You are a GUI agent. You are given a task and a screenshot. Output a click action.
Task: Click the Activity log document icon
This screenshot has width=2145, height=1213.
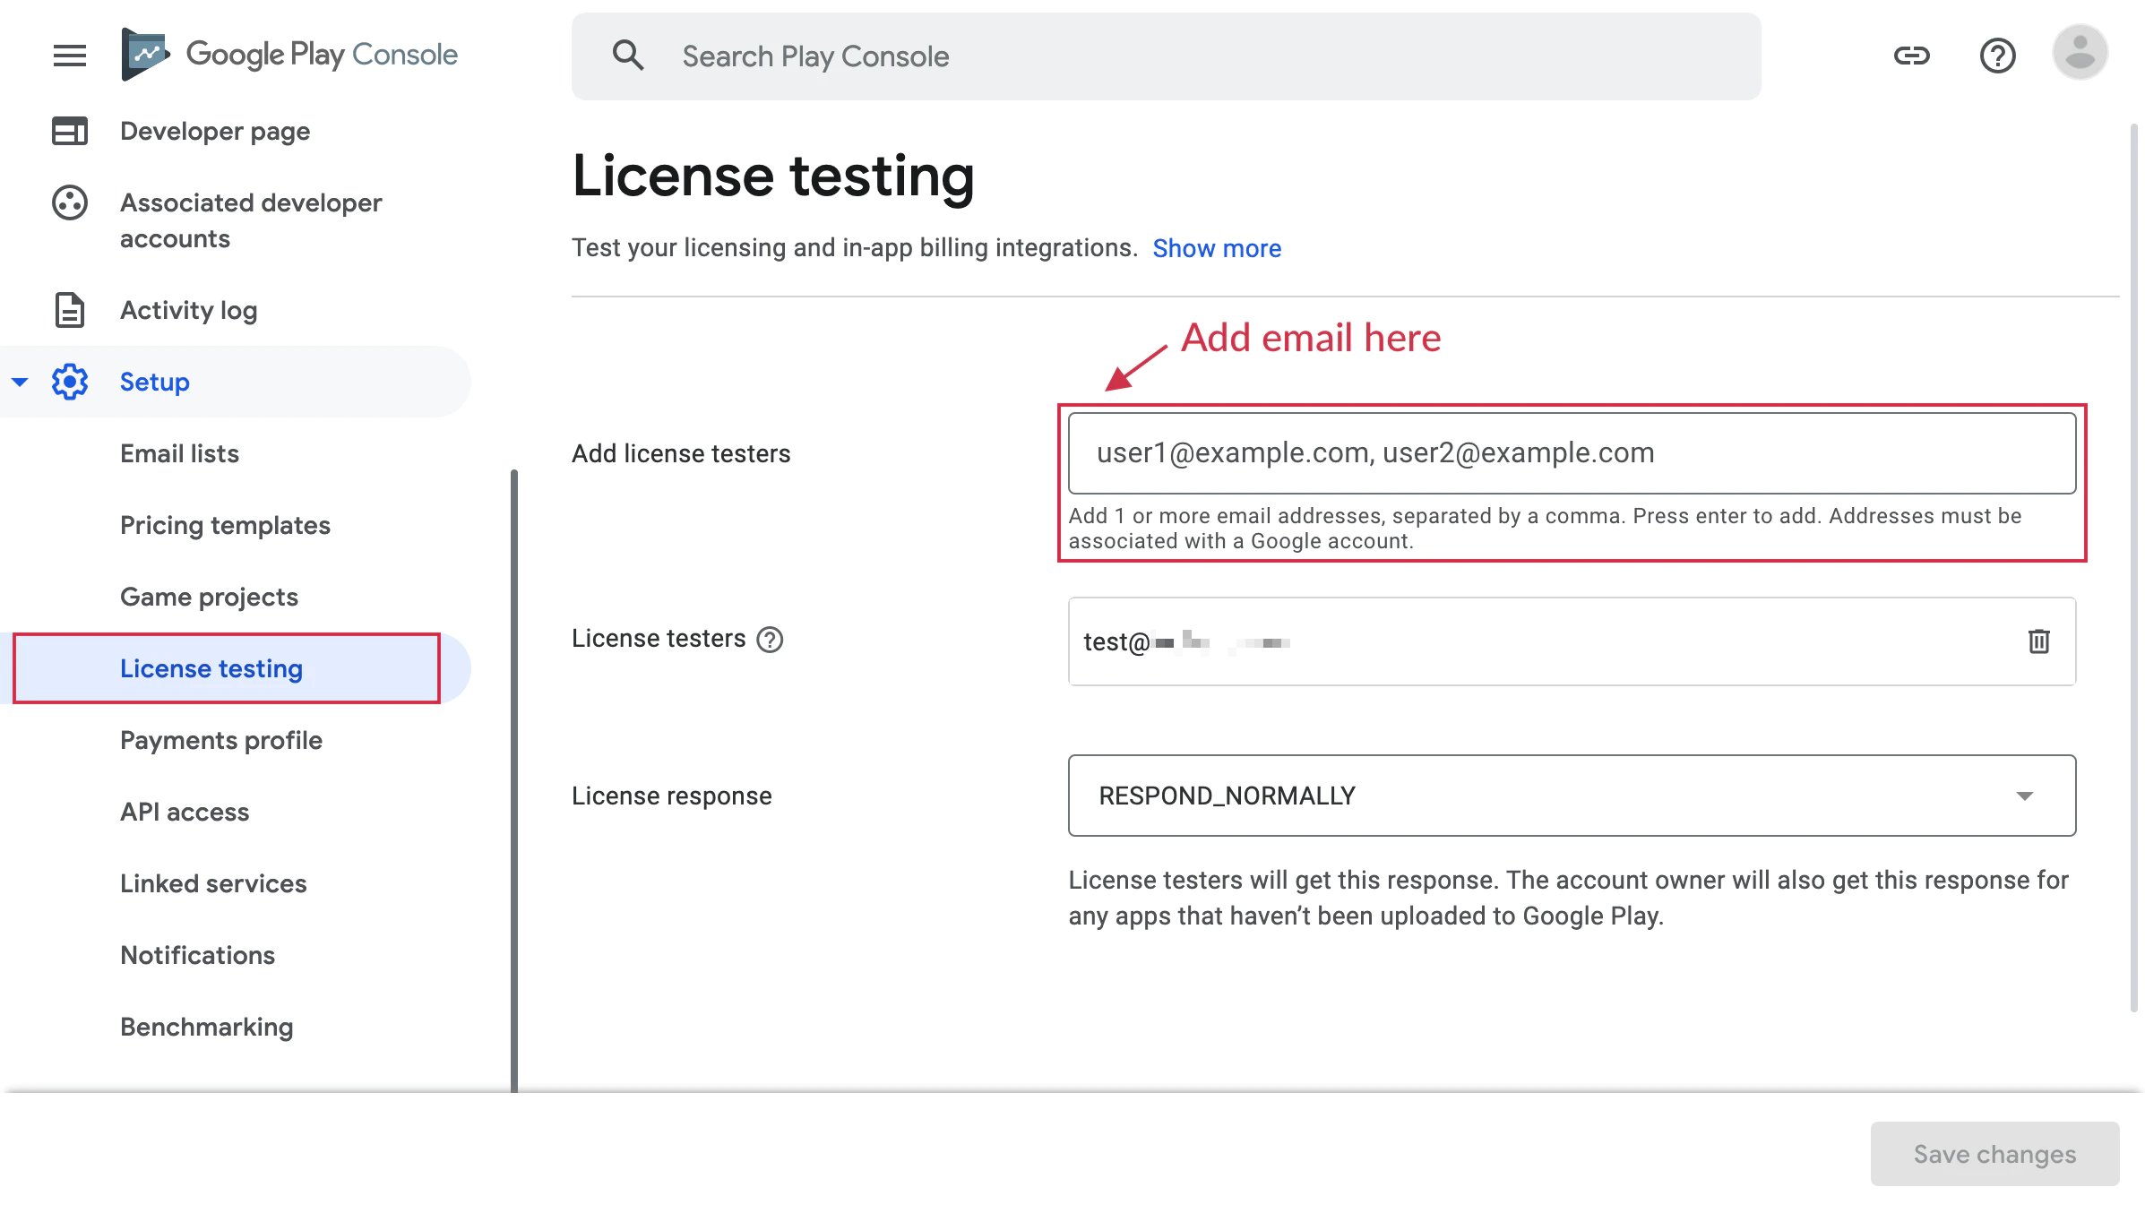click(x=69, y=309)
